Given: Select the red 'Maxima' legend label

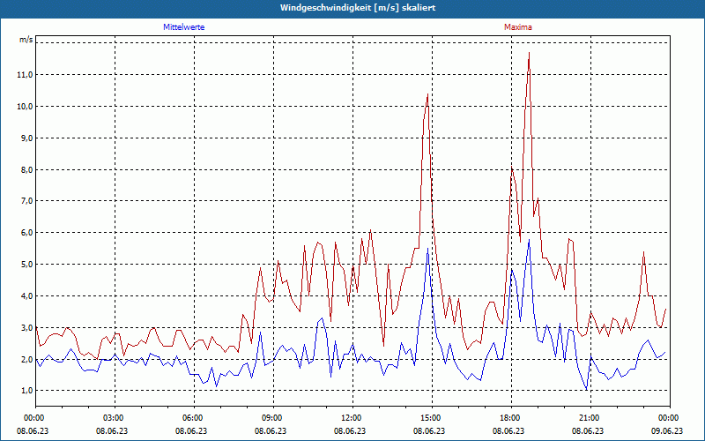Looking at the screenshot, I should pos(518,27).
